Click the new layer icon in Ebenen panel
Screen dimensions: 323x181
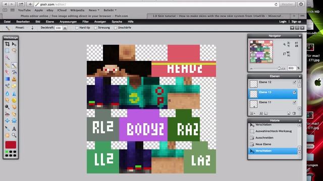pos(289,113)
